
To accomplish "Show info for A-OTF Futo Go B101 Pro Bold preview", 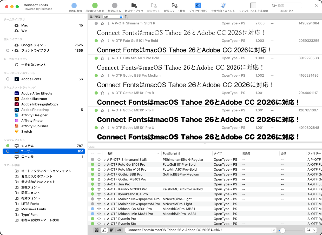I will [108, 41].
